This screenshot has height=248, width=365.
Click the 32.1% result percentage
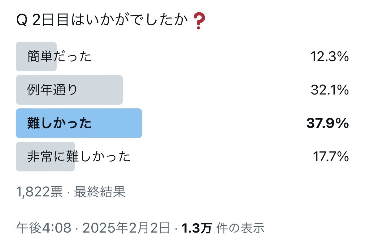(330, 90)
